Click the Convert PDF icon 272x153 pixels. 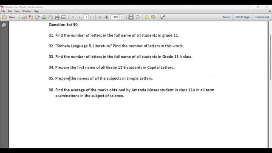click(x=31, y=17)
